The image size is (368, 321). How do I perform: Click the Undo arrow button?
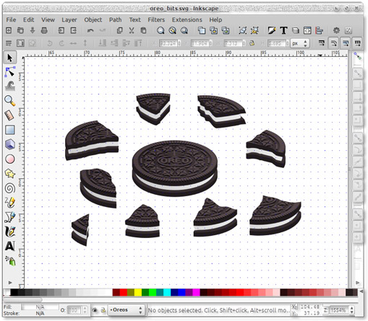coord(90,30)
